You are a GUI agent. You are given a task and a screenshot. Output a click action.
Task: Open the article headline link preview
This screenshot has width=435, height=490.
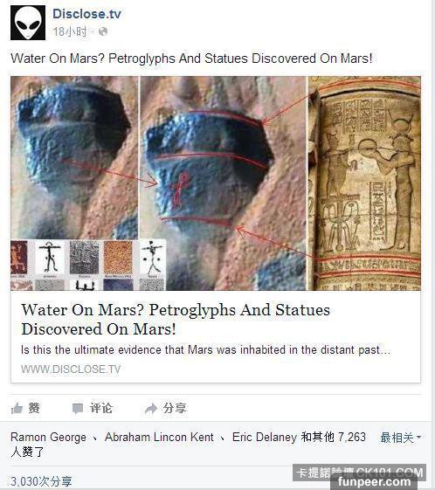(x=176, y=320)
